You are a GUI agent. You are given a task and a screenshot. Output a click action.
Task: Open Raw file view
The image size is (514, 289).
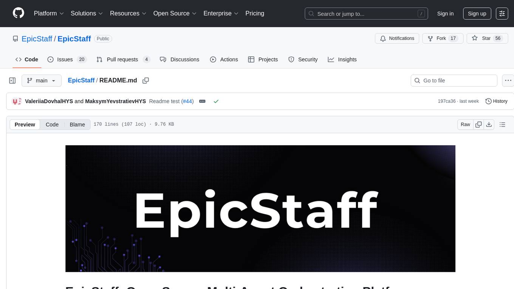(465, 124)
